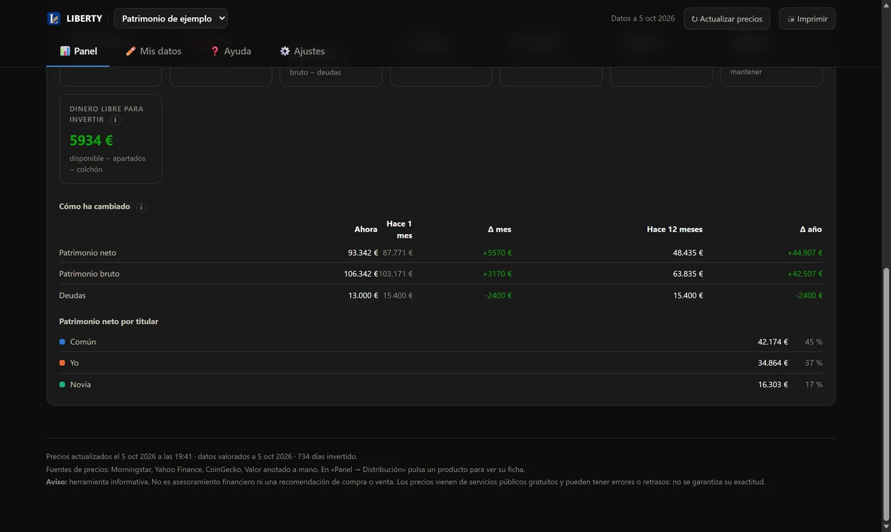Click the +42.507 € yearly gross change
Viewport: 891px width, 532px height.
click(805, 274)
